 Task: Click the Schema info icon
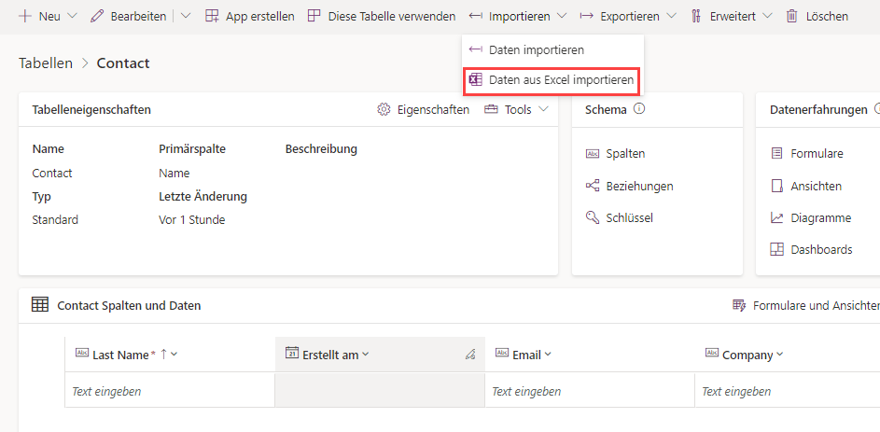pos(639,109)
